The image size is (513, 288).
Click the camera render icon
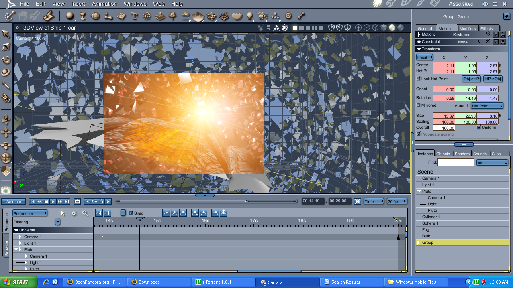6,190
